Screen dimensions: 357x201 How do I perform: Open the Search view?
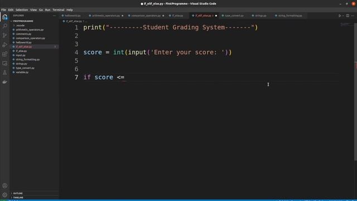click(5, 26)
